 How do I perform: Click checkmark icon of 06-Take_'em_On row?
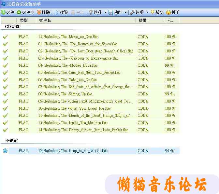pyautogui.click(x=5, y=80)
